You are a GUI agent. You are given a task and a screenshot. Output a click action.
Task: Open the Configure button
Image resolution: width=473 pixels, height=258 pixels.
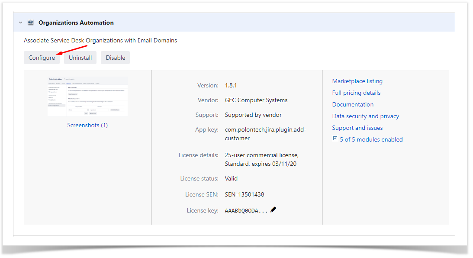click(42, 58)
